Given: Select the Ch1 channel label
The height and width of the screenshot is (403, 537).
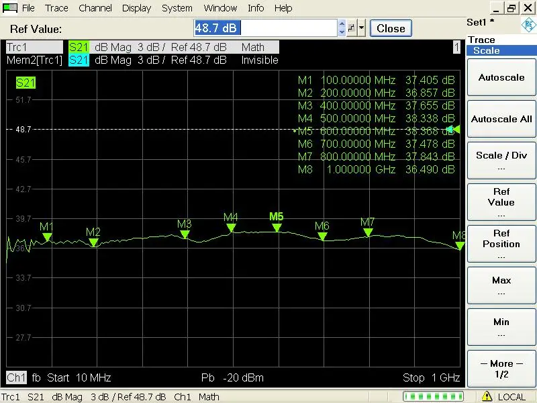Looking at the screenshot, I should pos(15,377).
